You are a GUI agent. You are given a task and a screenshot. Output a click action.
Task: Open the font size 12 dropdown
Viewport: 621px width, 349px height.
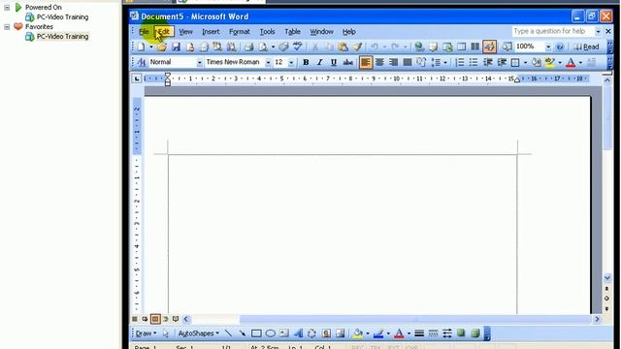[x=291, y=62]
